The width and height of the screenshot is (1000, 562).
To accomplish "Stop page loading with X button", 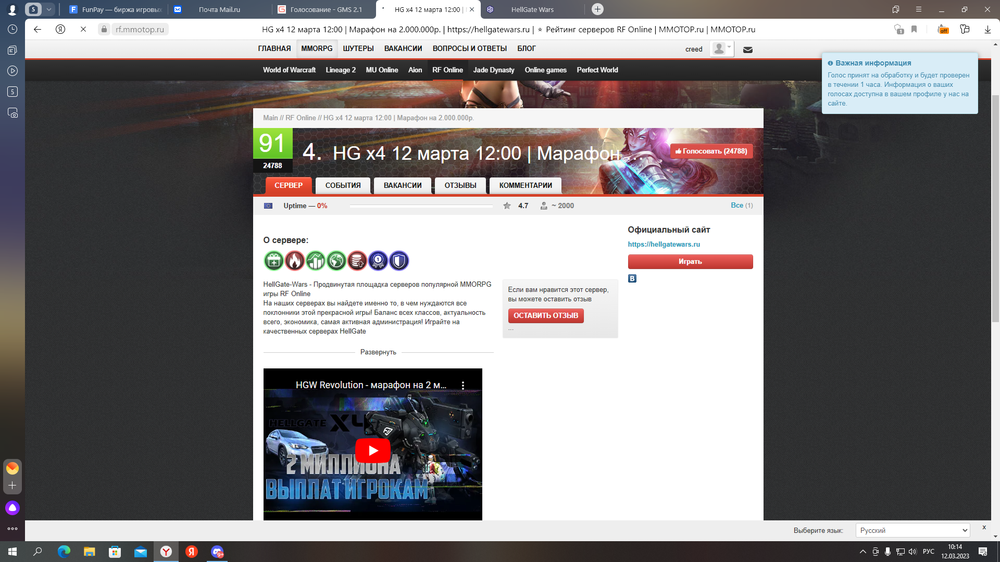I will point(83,30).
